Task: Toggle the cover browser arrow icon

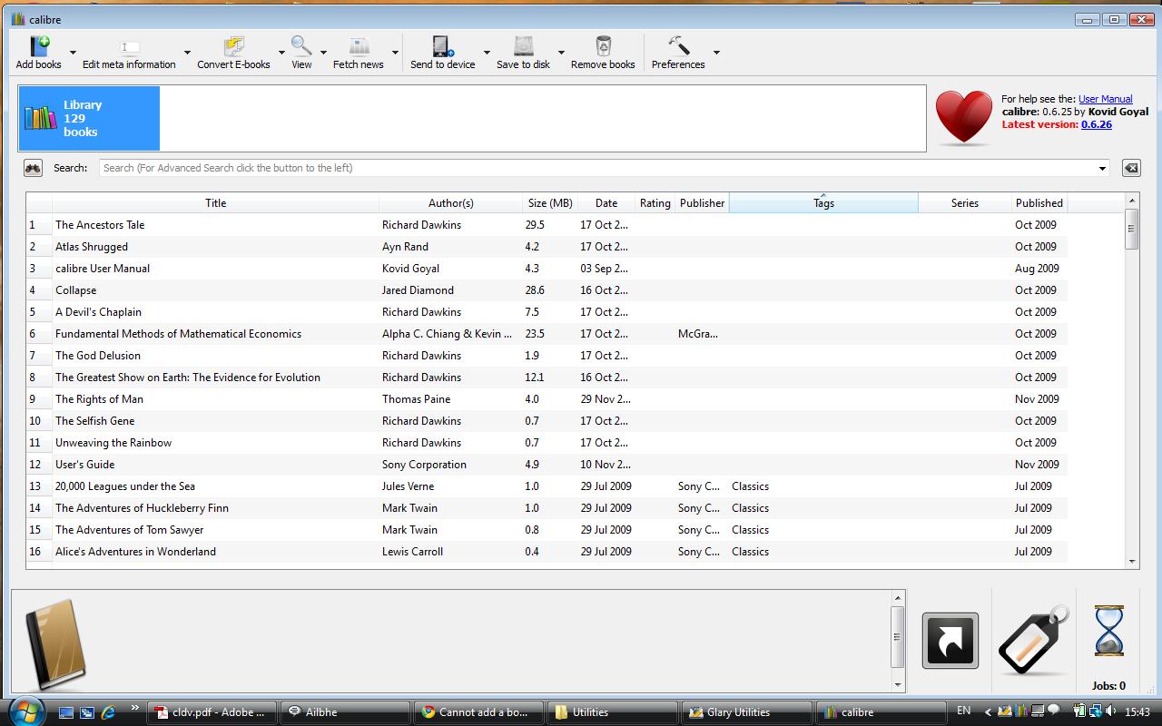Action: 950,641
